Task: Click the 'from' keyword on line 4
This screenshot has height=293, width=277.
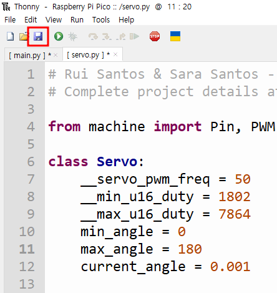Action: 64,126
